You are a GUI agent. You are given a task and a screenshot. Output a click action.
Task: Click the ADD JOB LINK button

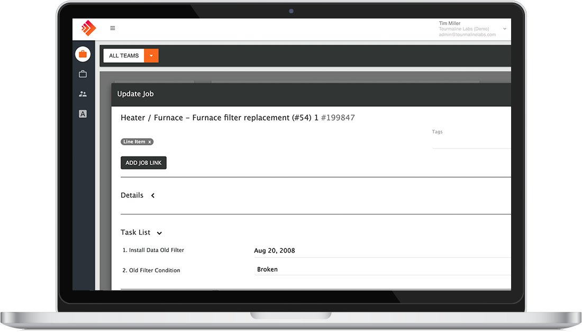tap(143, 163)
